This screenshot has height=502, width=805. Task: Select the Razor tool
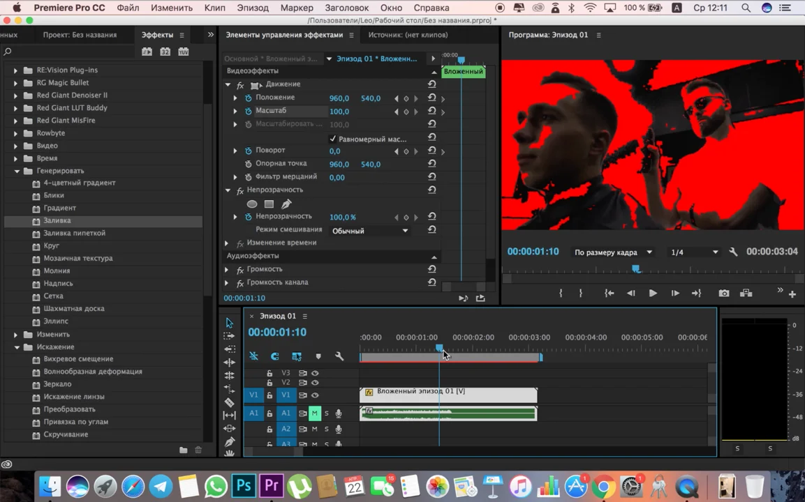[229, 402]
